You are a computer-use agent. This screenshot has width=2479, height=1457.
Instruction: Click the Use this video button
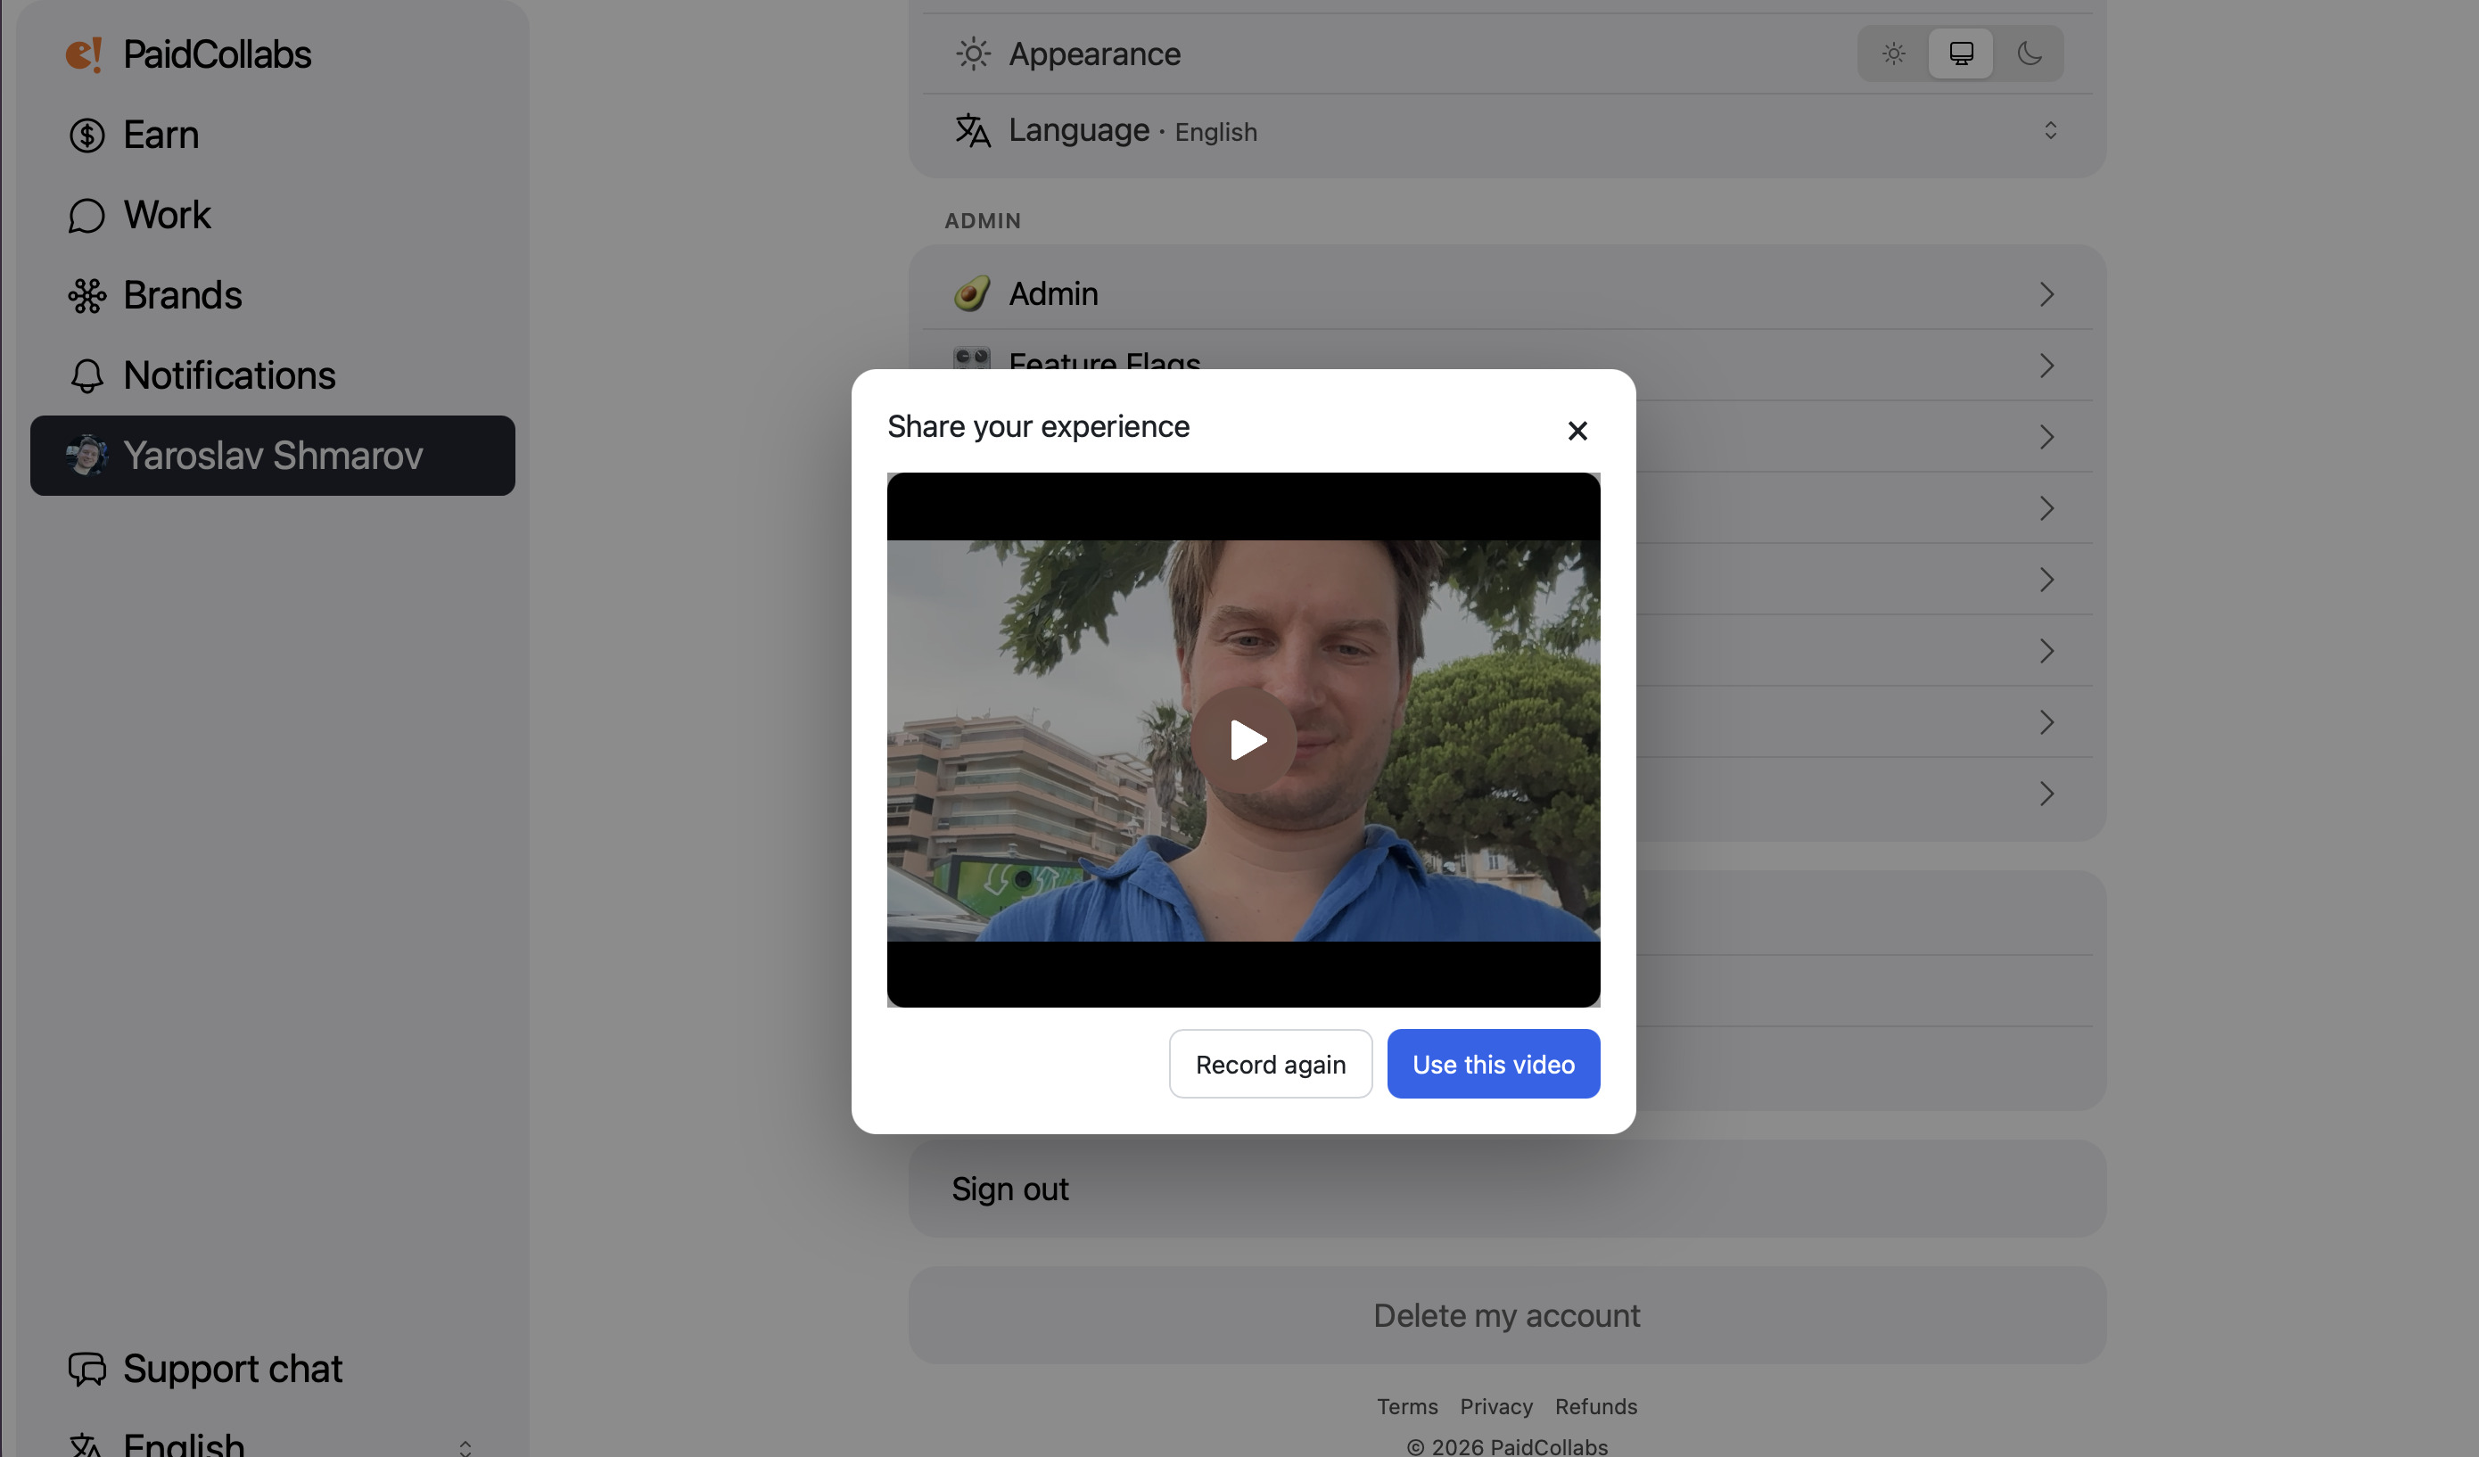coord(1494,1065)
